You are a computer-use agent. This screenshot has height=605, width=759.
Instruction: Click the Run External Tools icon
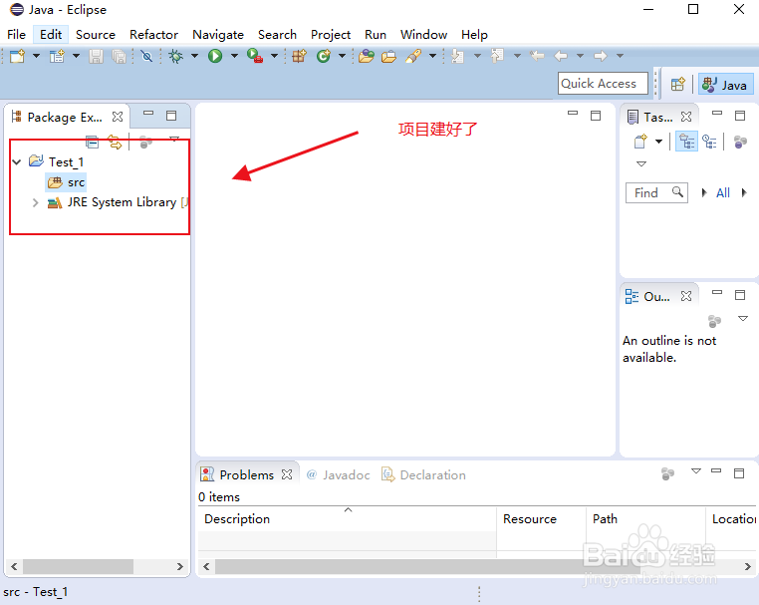point(255,56)
